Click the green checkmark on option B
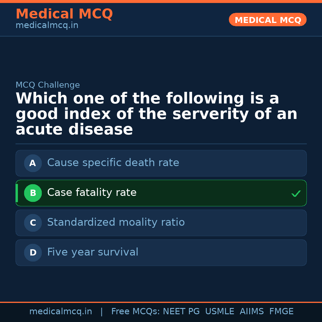 click(x=296, y=193)
